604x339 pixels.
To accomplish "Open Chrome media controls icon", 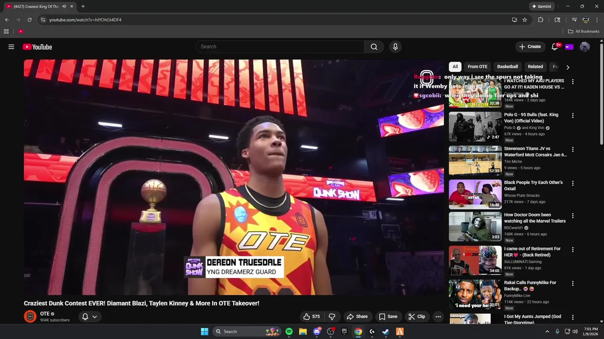I will (574, 20).
